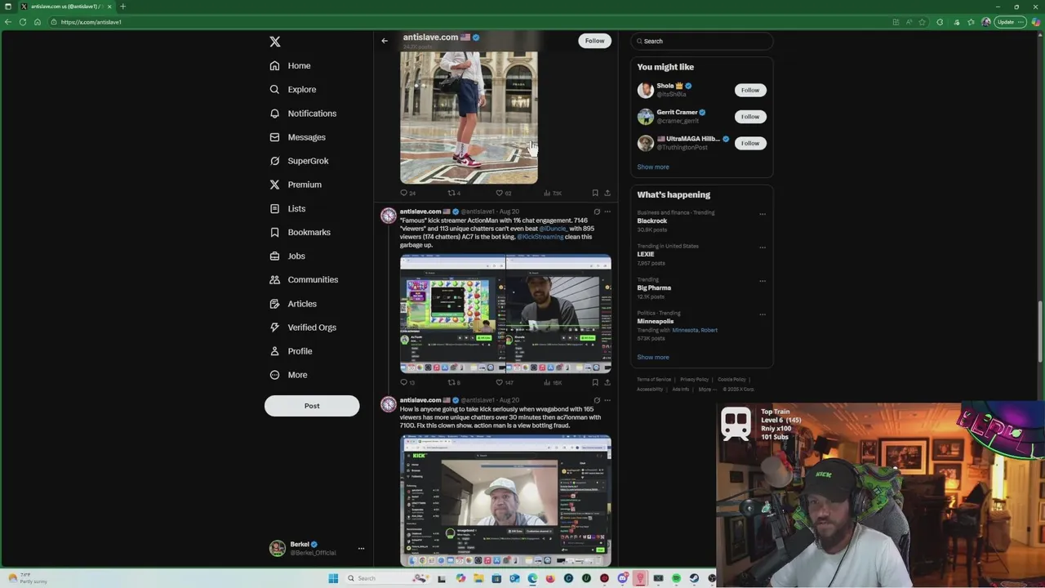
Task: Open the Windows Start menu
Action: (333, 578)
